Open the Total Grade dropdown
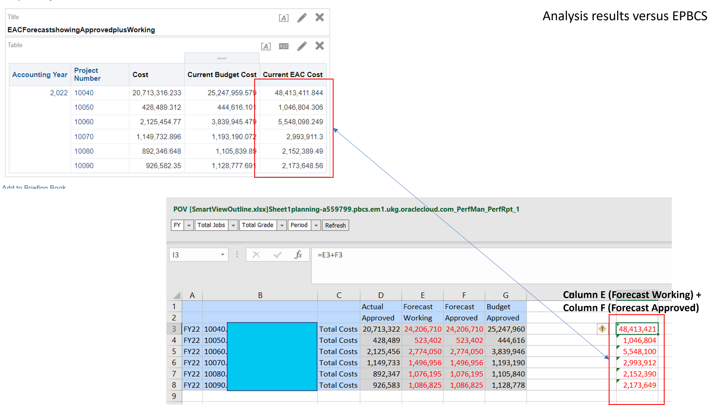The height and width of the screenshot is (405, 716). 282,225
